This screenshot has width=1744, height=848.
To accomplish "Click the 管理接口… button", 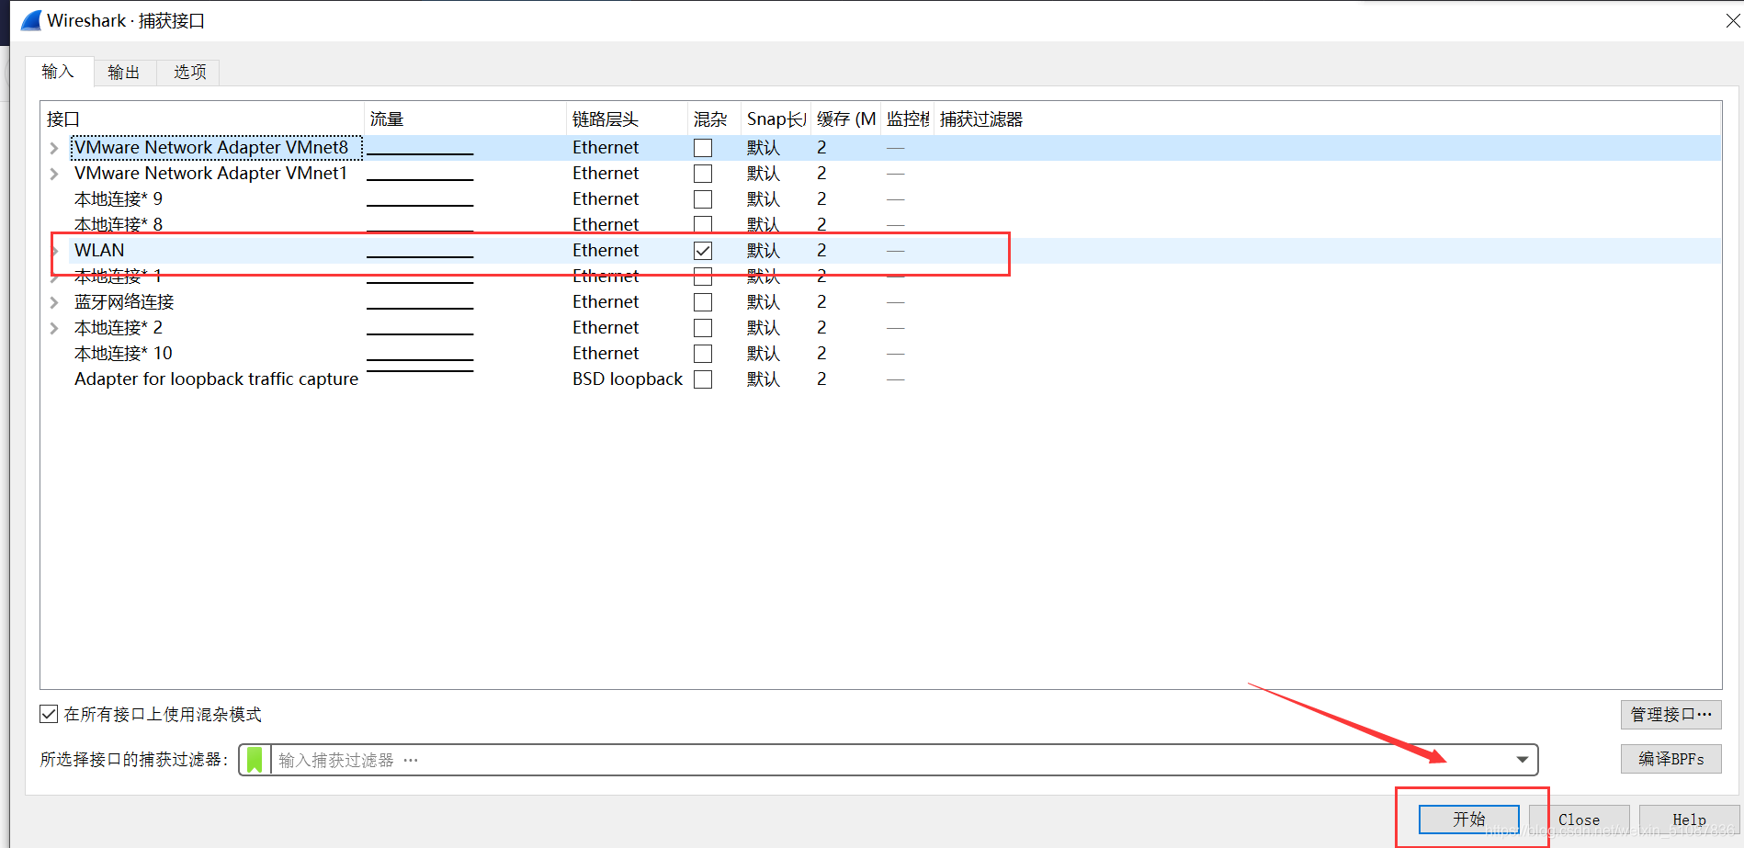I will pos(1670,714).
